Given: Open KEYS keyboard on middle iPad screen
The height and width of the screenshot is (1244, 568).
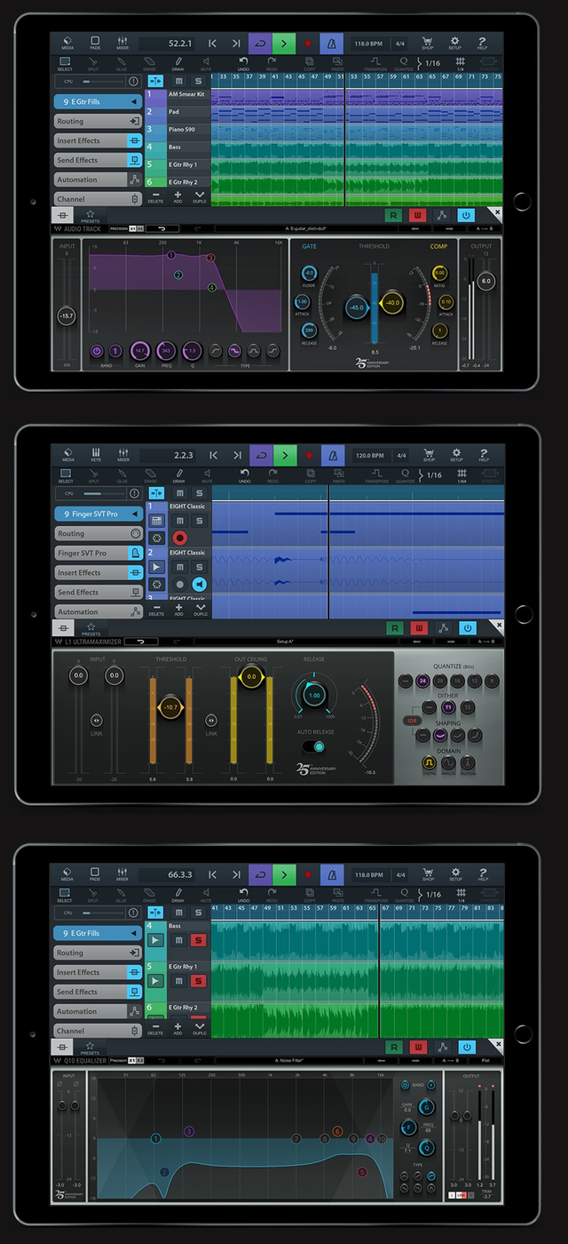Looking at the screenshot, I should click(95, 456).
